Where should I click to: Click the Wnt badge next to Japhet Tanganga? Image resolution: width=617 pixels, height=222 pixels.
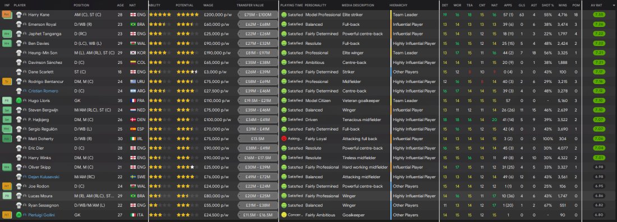7,34
